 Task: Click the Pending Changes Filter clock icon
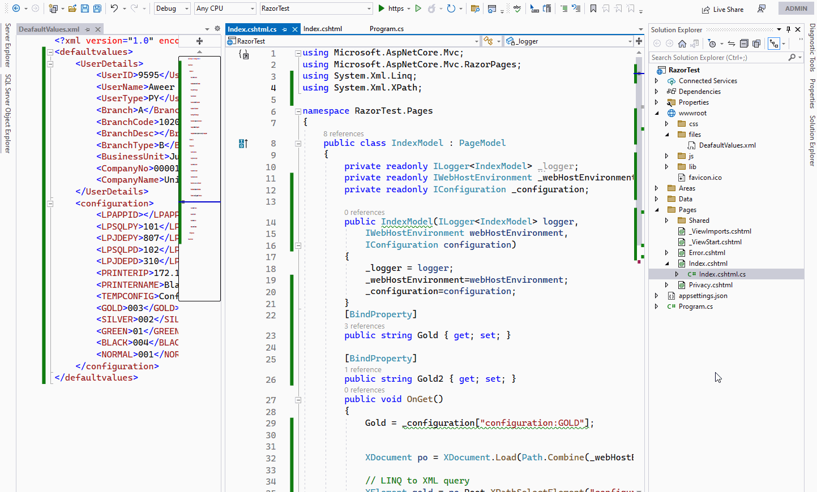point(712,44)
